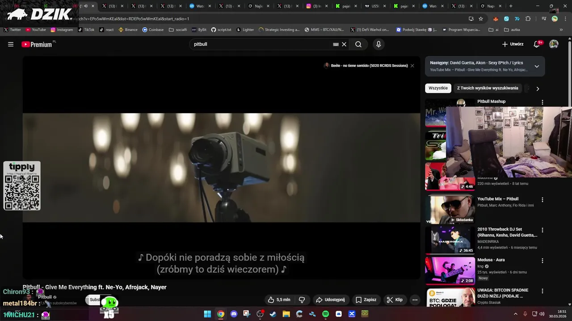Image resolution: width=572 pixels, height=321 pixels.
Task: Open Steam from the taskbar
Action: (x=273, y=314)
